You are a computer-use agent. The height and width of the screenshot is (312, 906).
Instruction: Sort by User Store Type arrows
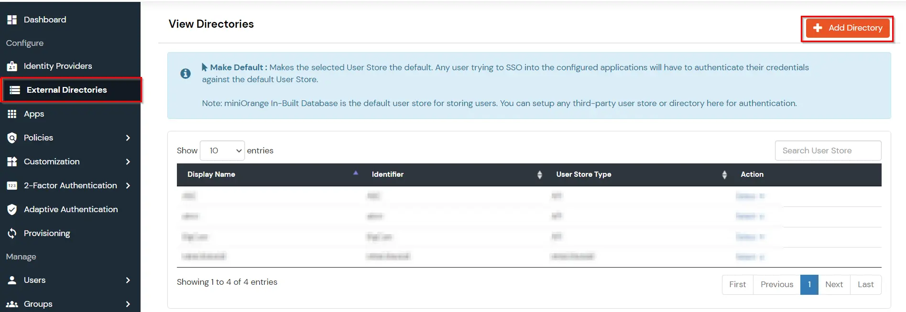pos(724,175)
